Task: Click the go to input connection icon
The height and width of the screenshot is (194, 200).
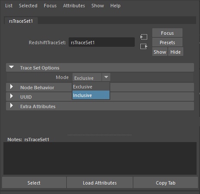Action: click(x=144, y=37)
